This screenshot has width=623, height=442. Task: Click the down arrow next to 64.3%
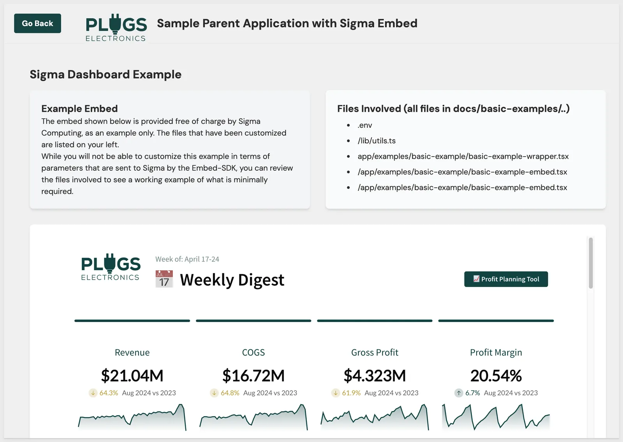coord(93,393)
